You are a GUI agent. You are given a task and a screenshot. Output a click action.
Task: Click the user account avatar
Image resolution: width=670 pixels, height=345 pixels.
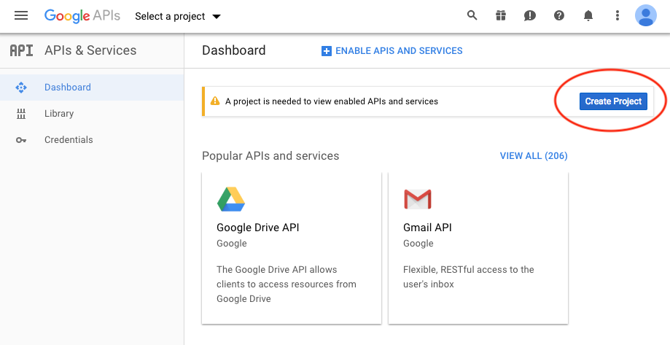[x=646, y=15]
